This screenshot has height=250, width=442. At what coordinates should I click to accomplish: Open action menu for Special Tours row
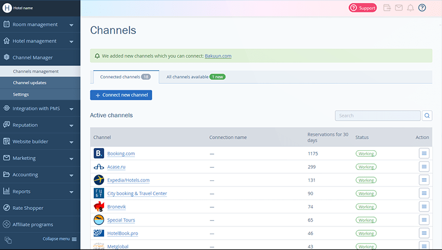(424, 220)
